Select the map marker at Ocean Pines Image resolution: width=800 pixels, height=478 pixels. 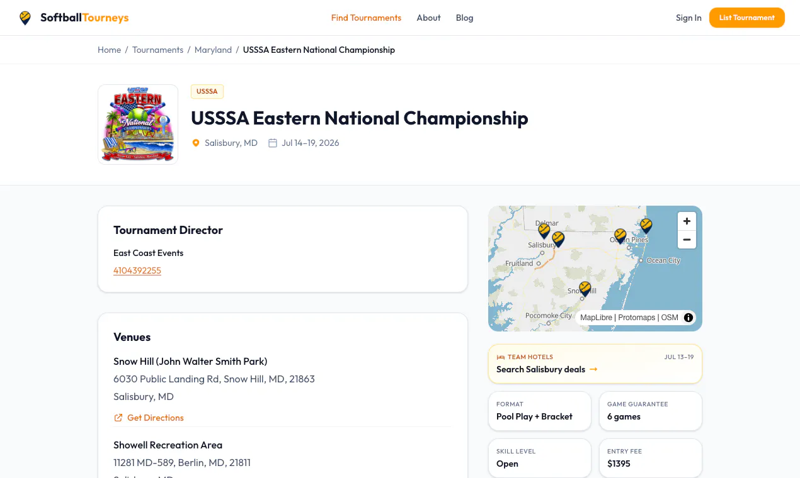(620, 236)
